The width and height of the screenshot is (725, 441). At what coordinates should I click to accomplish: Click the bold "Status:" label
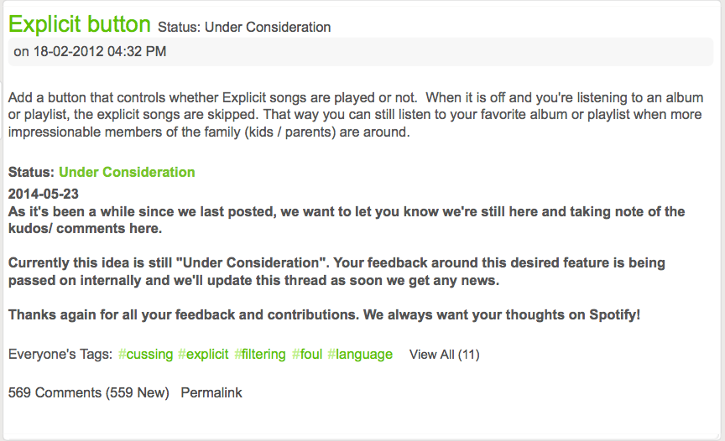click(32, 172)
